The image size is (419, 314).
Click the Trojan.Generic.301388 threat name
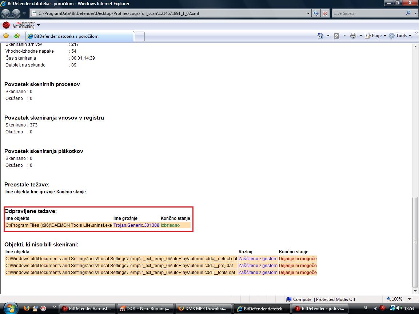point(136,225)
